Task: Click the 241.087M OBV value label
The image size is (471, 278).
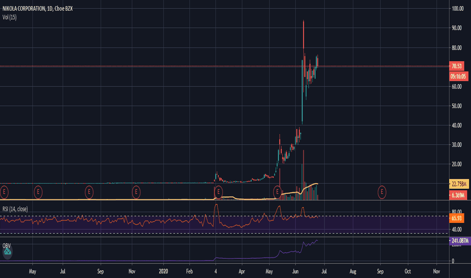Action: [459, 241]
